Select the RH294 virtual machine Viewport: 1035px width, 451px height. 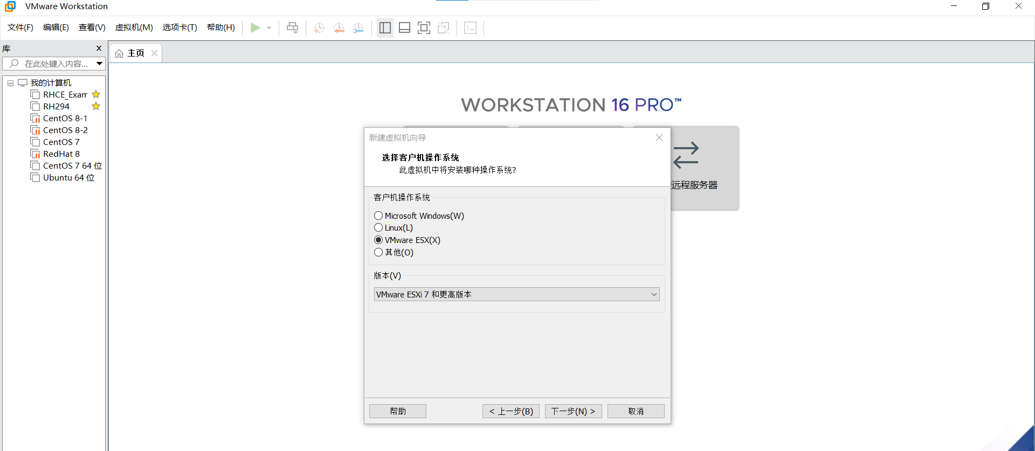coord(56,107)
